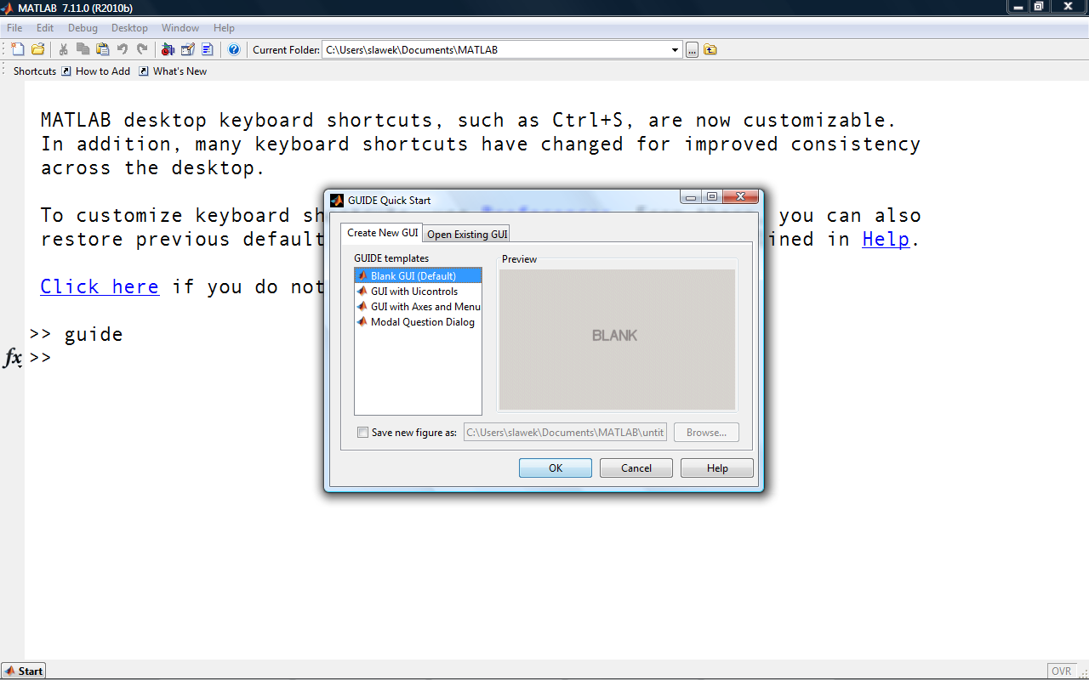
Task: Open the Window menu
Action: 180,28
